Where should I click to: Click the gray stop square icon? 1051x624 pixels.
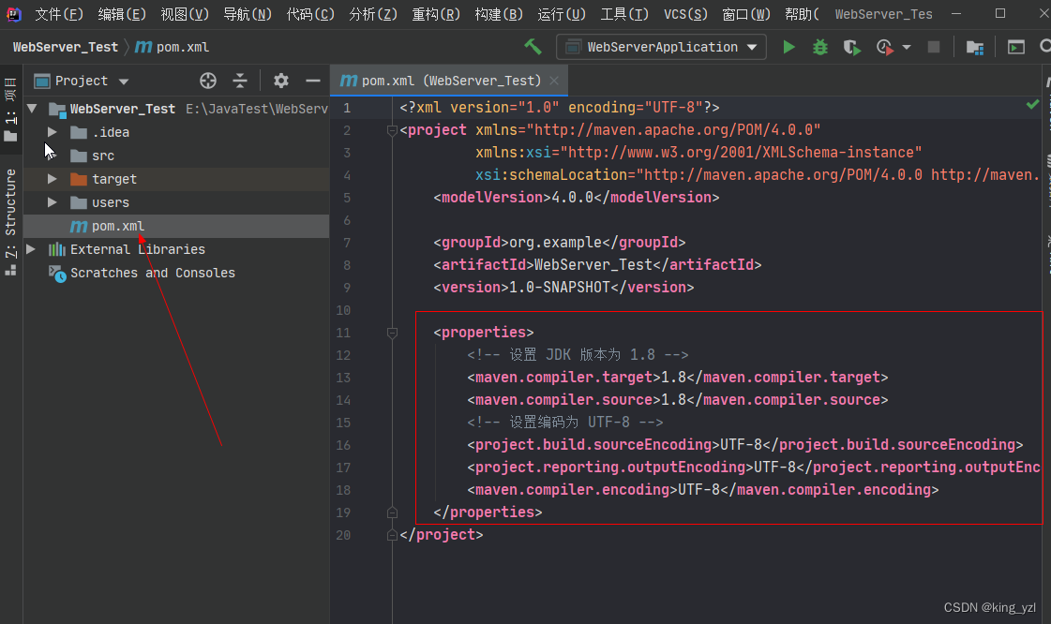tap(933, 47)
